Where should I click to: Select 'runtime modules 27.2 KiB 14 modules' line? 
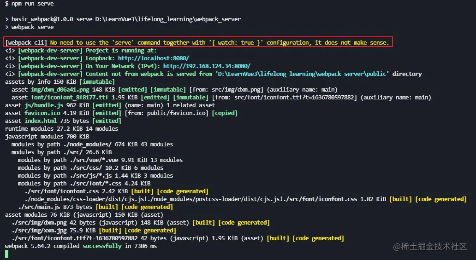pyautogui.click(x=62, y=129)
